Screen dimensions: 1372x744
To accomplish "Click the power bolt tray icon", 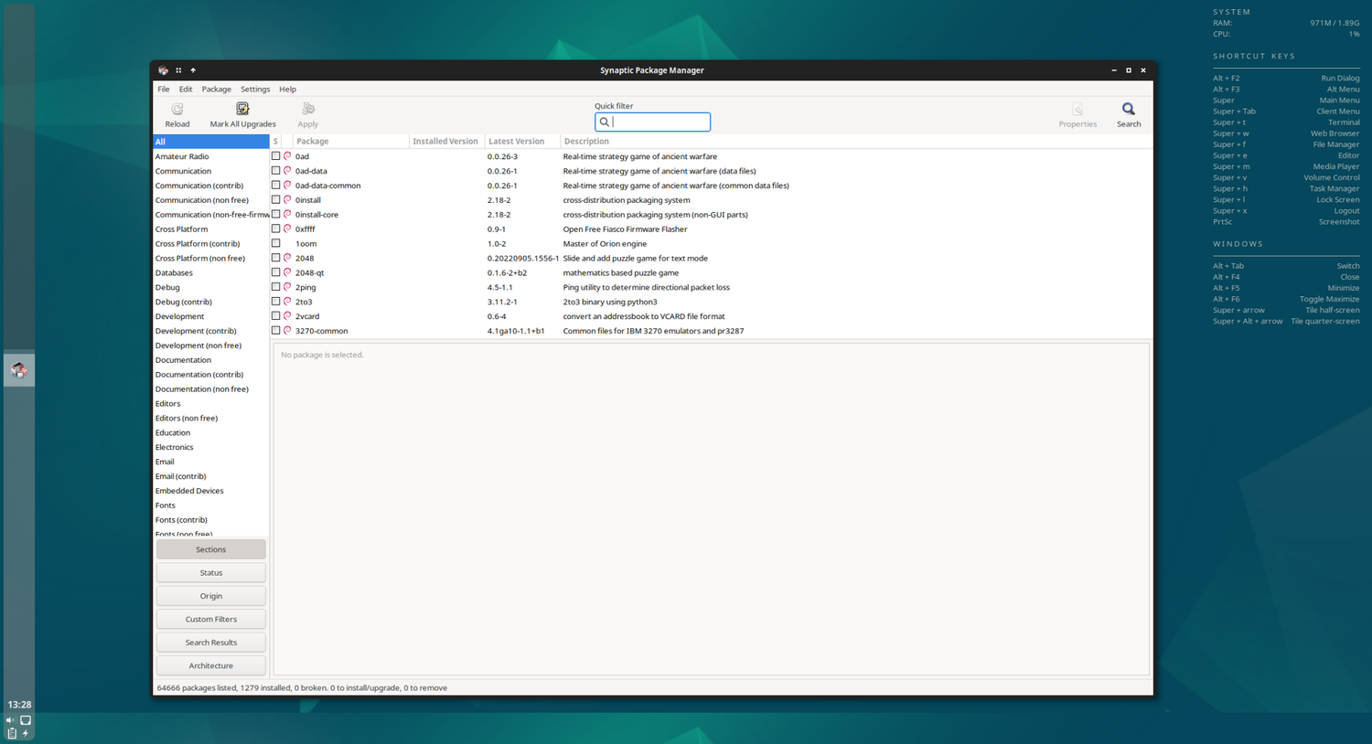I will coord(26,733).
